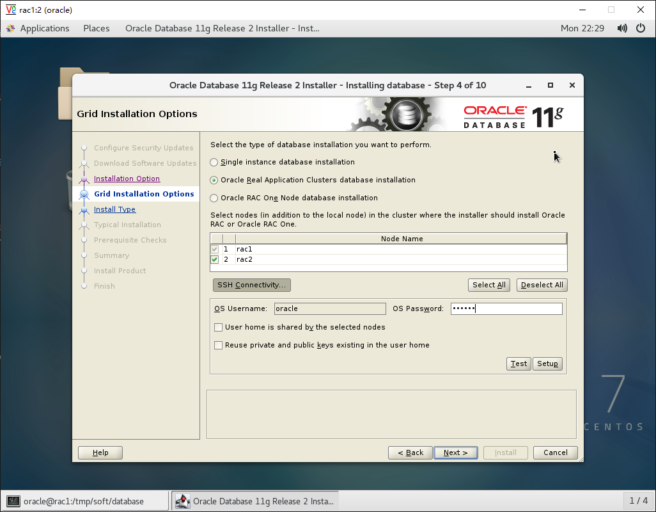Toggle the rac1 node checkbox
Viewport: 656px width, 512px height.
215,249
